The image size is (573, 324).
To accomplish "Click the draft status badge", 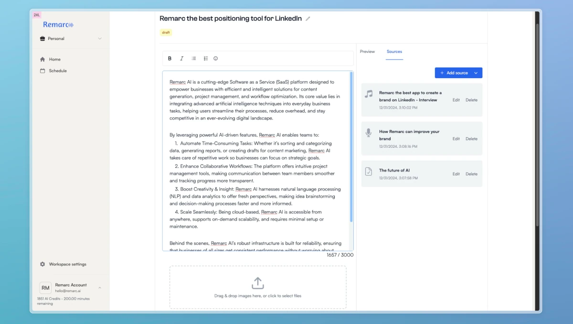I will (166, 32).
